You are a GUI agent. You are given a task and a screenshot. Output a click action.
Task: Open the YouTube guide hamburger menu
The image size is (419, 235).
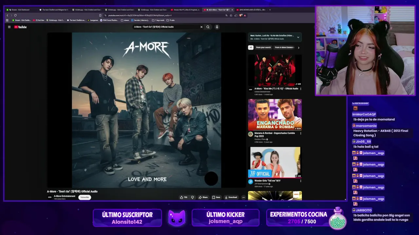coord(9,27)
